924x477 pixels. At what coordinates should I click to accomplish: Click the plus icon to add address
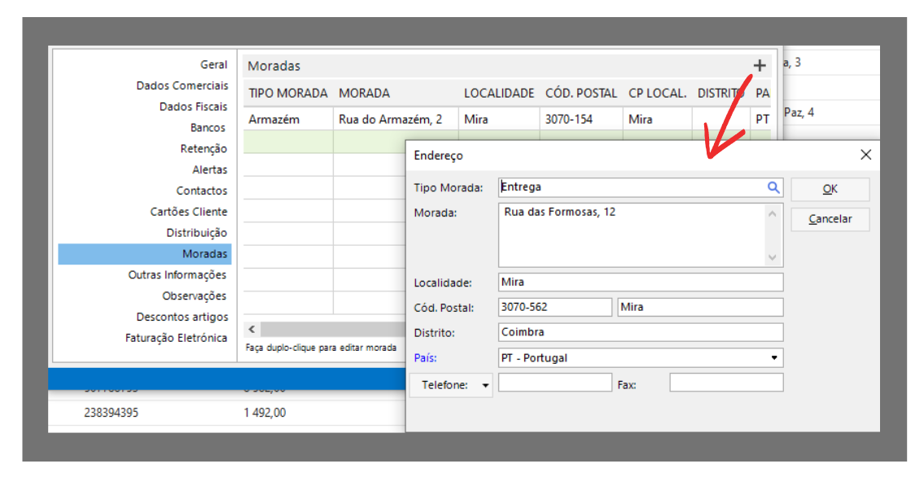point(759,66)
